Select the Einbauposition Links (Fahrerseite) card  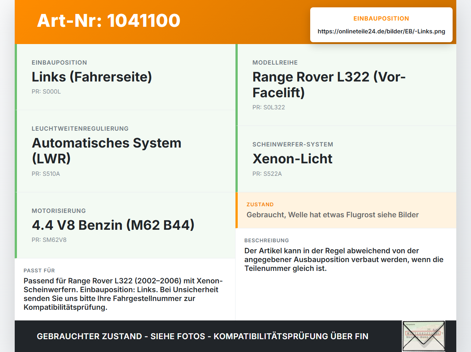coord(125,77)
